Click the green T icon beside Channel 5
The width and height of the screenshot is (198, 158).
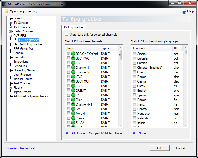73,72
